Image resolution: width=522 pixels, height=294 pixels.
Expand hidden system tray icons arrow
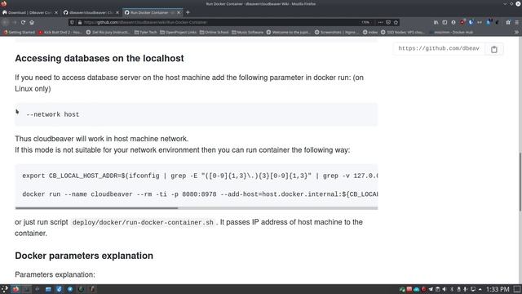(480, 289)
